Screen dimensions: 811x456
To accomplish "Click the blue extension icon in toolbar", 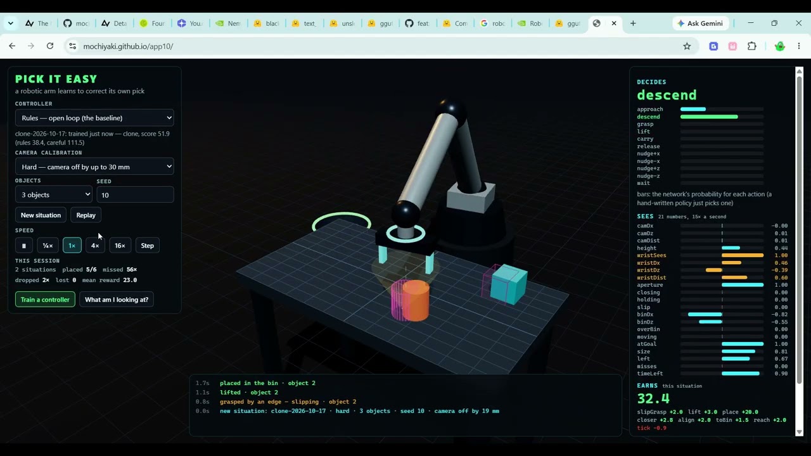I will [713, 46].
